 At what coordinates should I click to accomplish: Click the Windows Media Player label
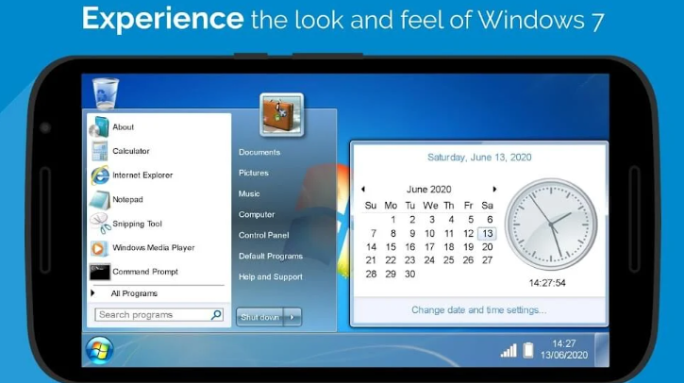pyautogui.click(x=154, y=248)
